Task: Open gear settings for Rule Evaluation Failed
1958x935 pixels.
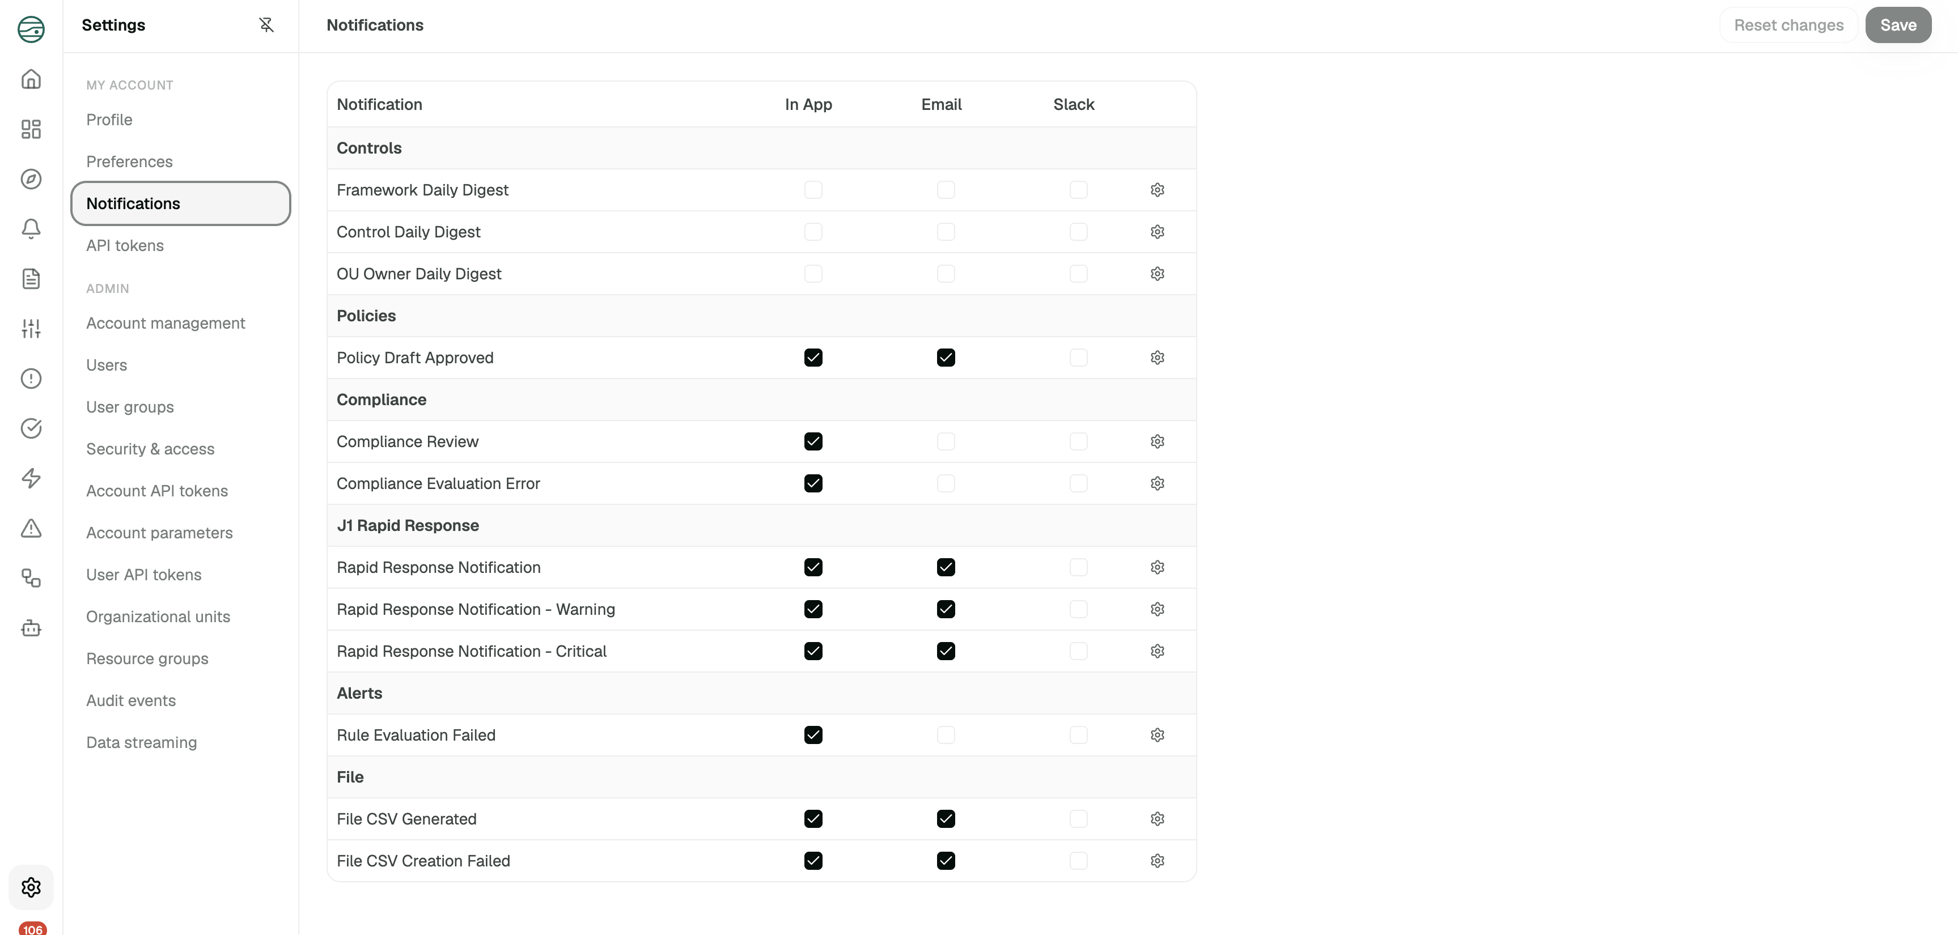Action: [1158, 735]
